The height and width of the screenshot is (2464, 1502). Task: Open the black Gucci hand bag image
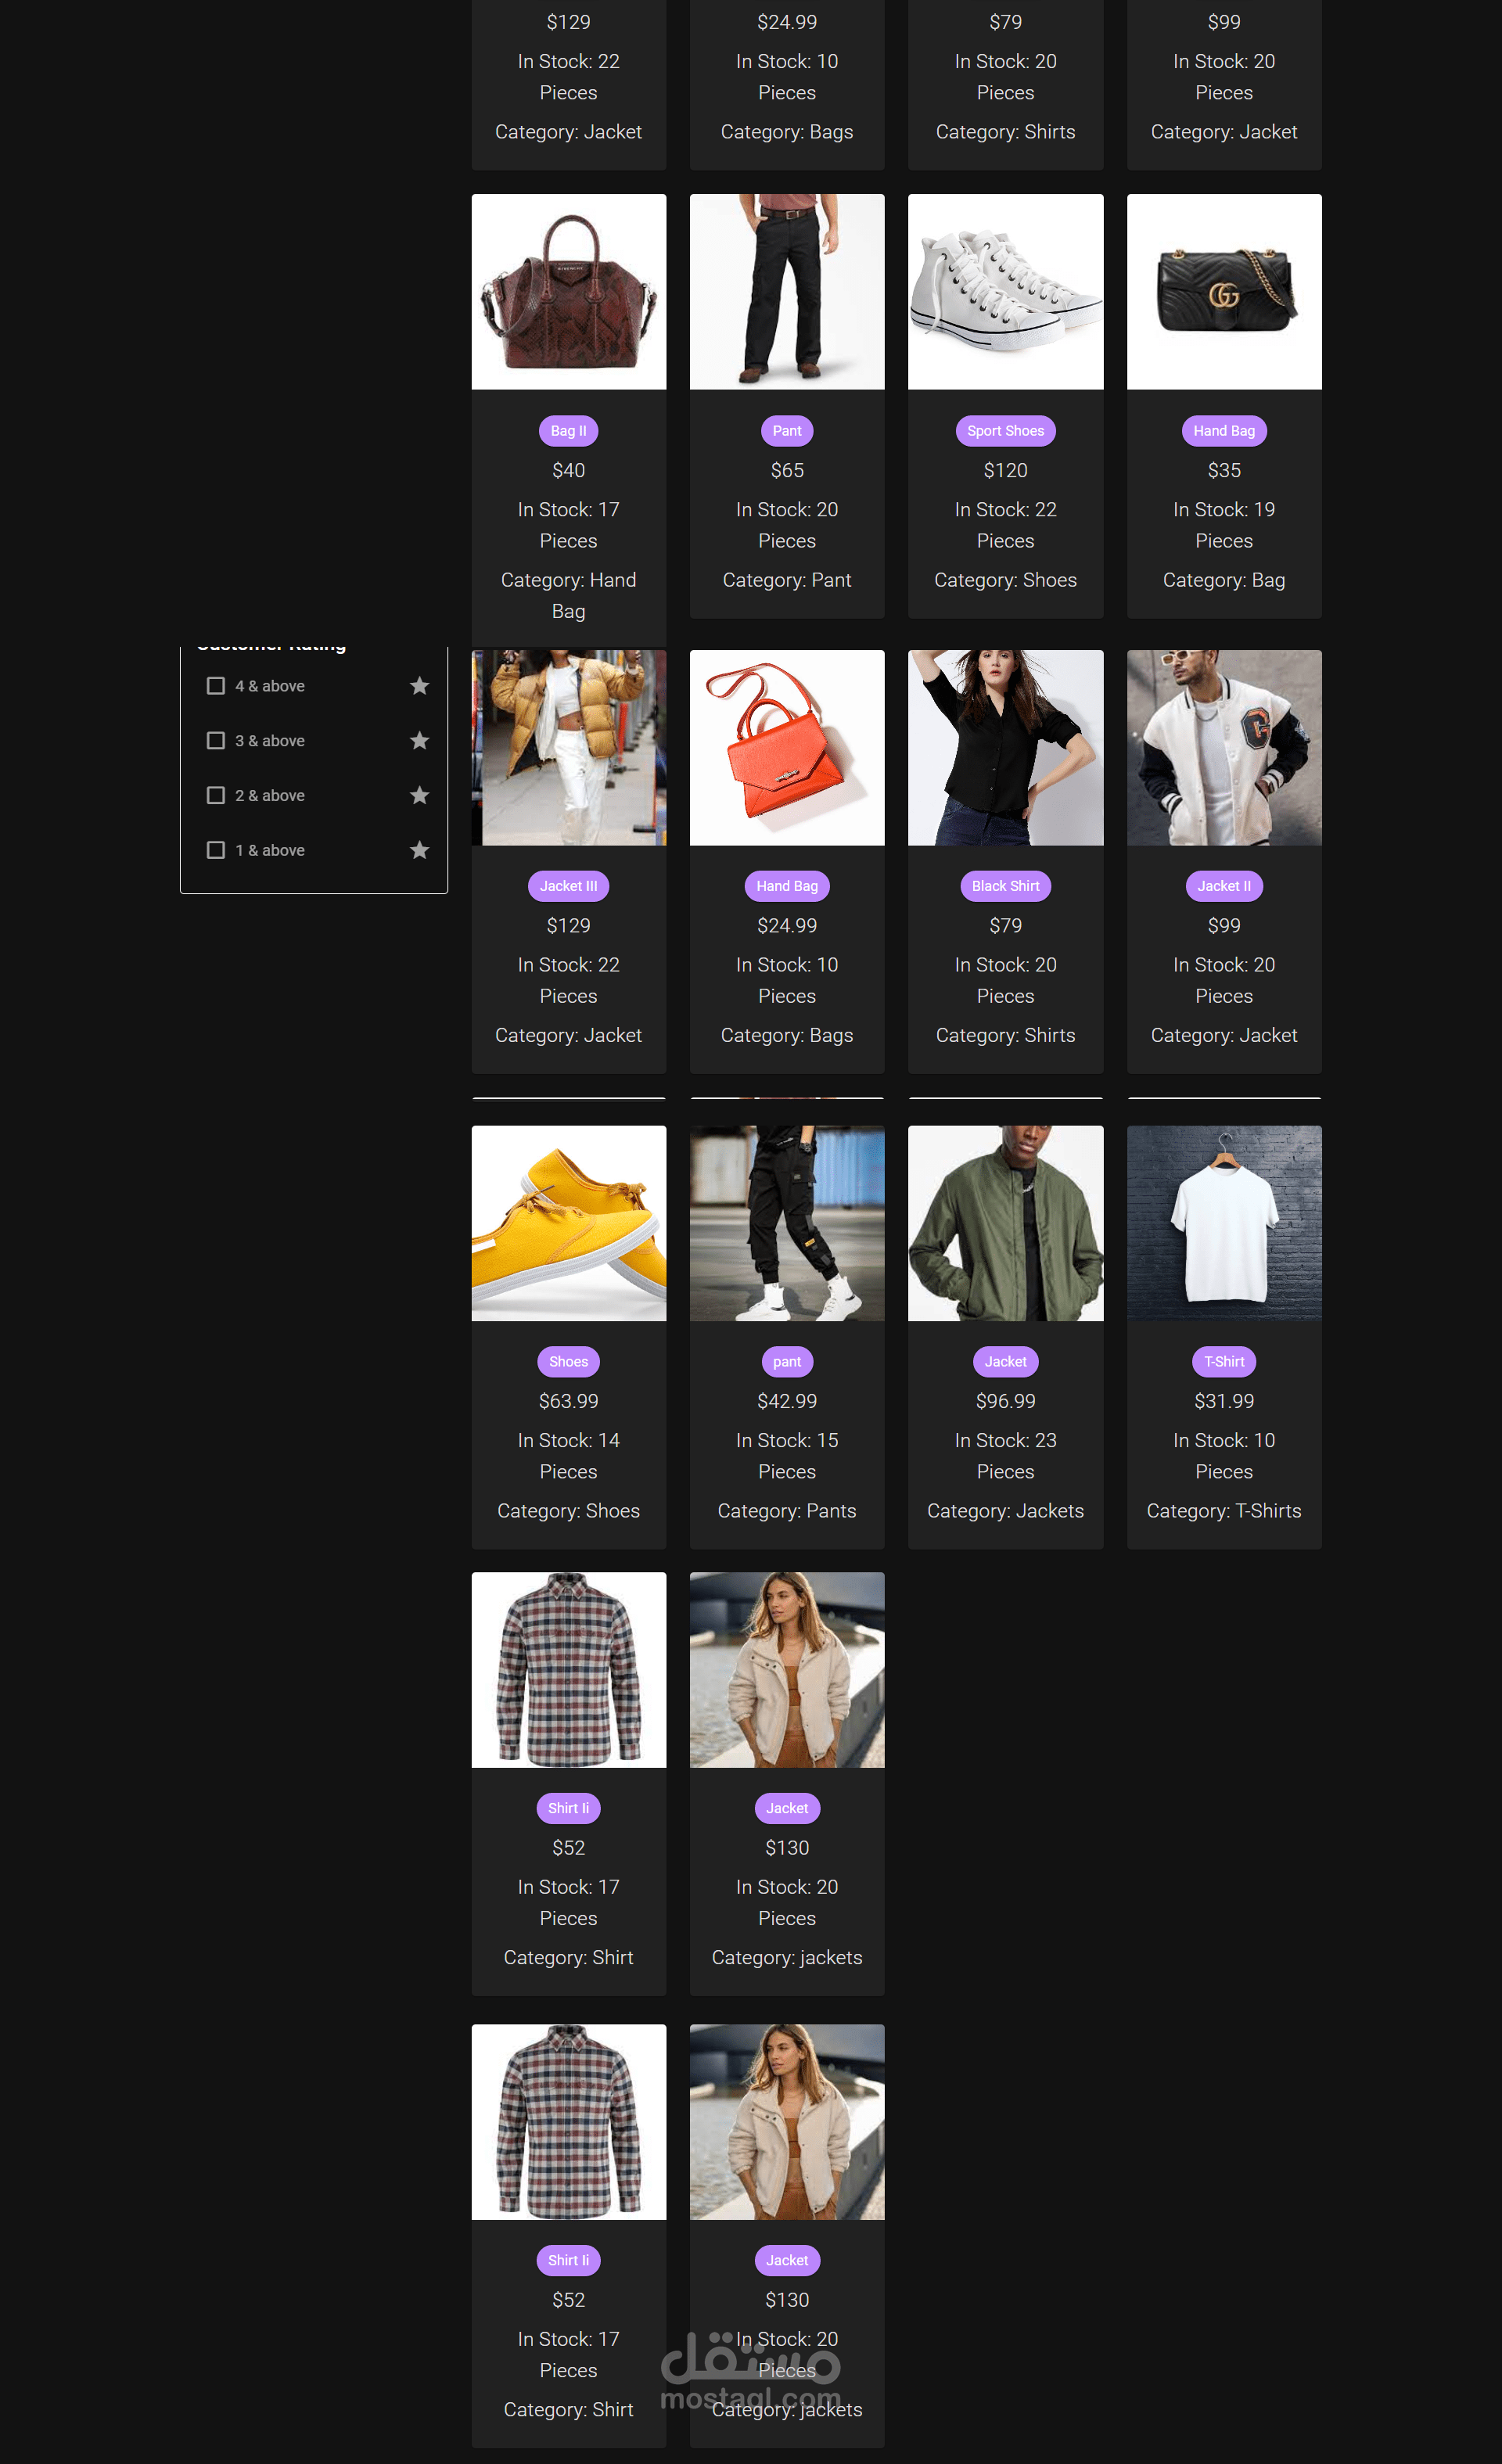1224,292
